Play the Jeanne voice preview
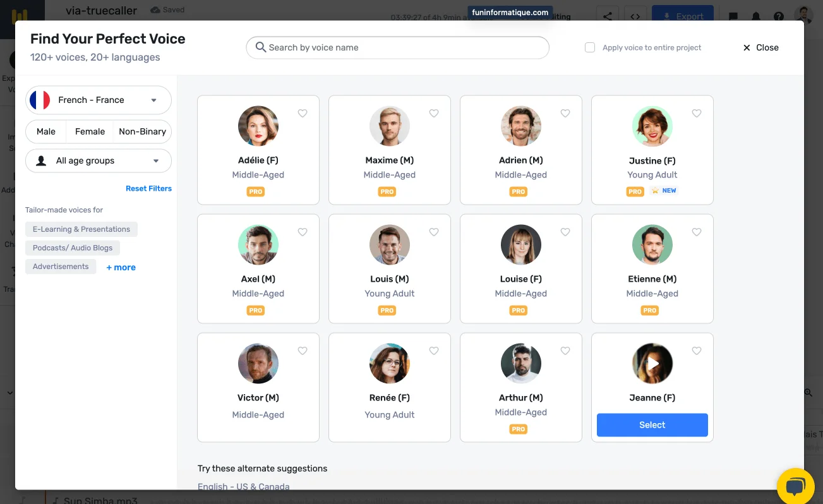The width and height of the screenshot is (823, 504). tap(652, 364)
